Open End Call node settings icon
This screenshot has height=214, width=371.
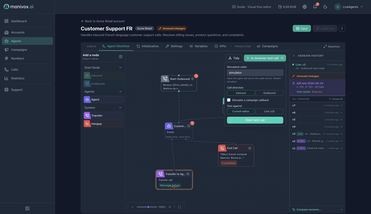[x=250, y=148]
